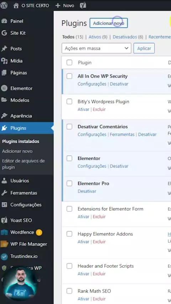Viewport: 171px width, 304px height.
Task: Click the Yoast SEO sidebar icon
Action: 4,220
